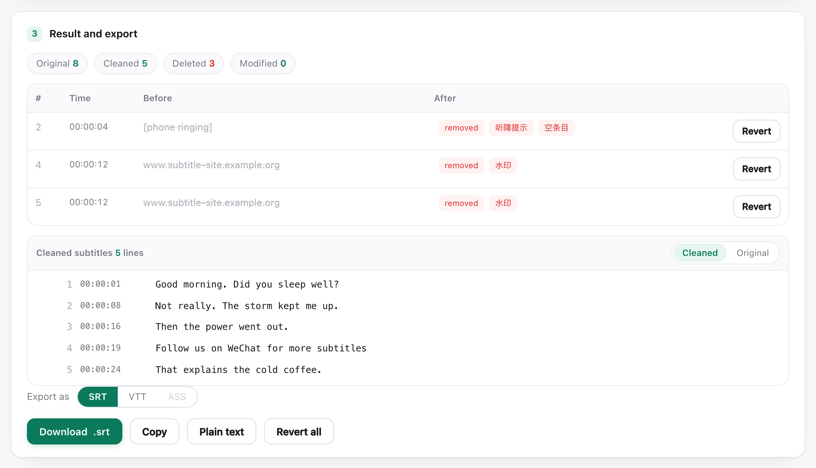The width and height of the screenshot is (816, 468).
Task: Click line 'Not really. The storm kept me up.'
Action: tap(247, 306)
